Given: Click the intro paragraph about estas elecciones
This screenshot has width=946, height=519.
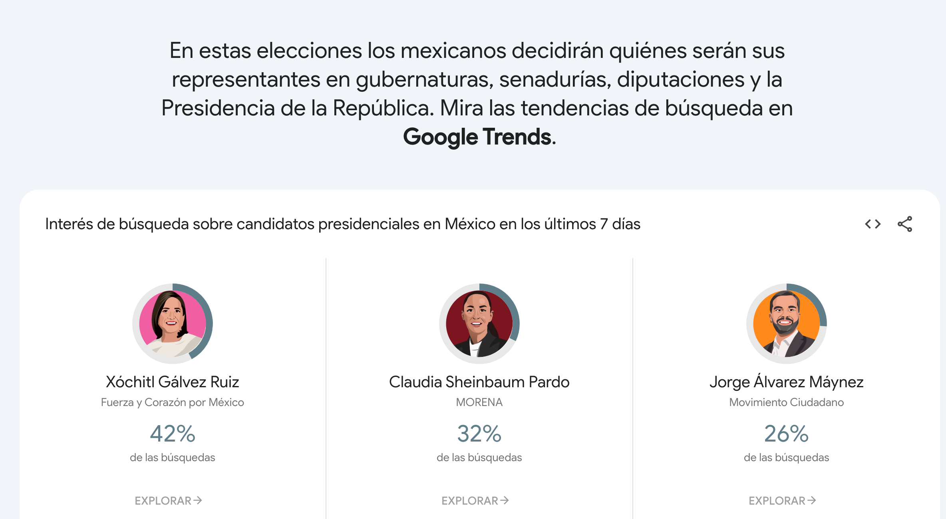Looking at the screenshot, I should pyautogui.click(x=477, y=79).
